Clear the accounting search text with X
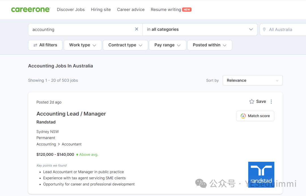The width and height of the screenshot is (306, 196). [x=137, y=29]
